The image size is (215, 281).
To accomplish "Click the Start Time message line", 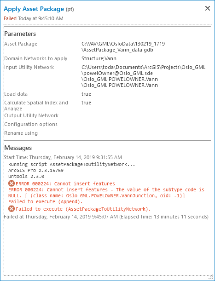I will click(63, 157).
